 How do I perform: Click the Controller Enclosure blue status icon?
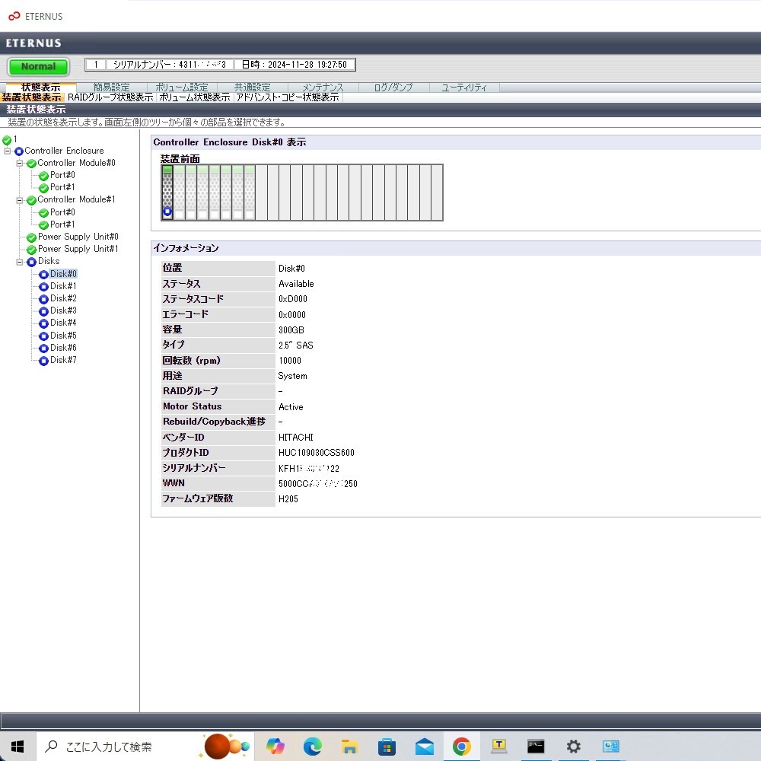coord(19,151)
